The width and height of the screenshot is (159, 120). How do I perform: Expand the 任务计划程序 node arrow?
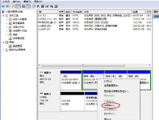click(x=7, y=19)
